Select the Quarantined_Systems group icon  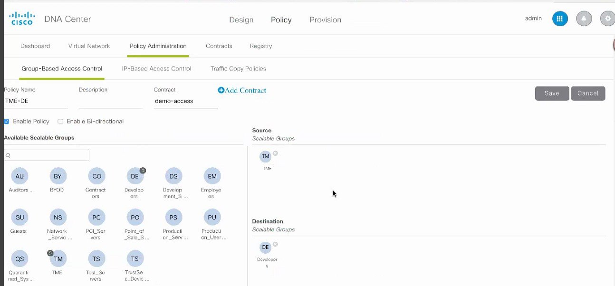(19, 258)
